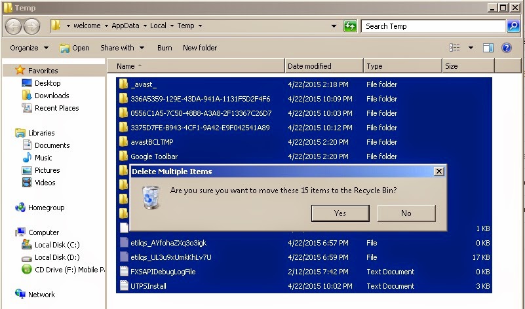Confirm deletion with the Yes button
Viewport: 525px width, 309px height.
tap(340, 213)
